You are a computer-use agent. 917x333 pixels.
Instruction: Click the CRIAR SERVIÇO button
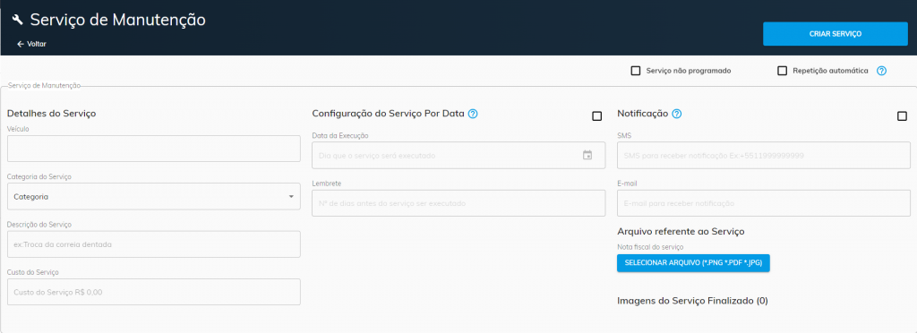[836, 34]
